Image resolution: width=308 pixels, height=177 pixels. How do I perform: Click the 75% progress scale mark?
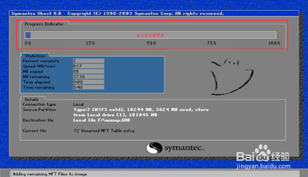212,43
